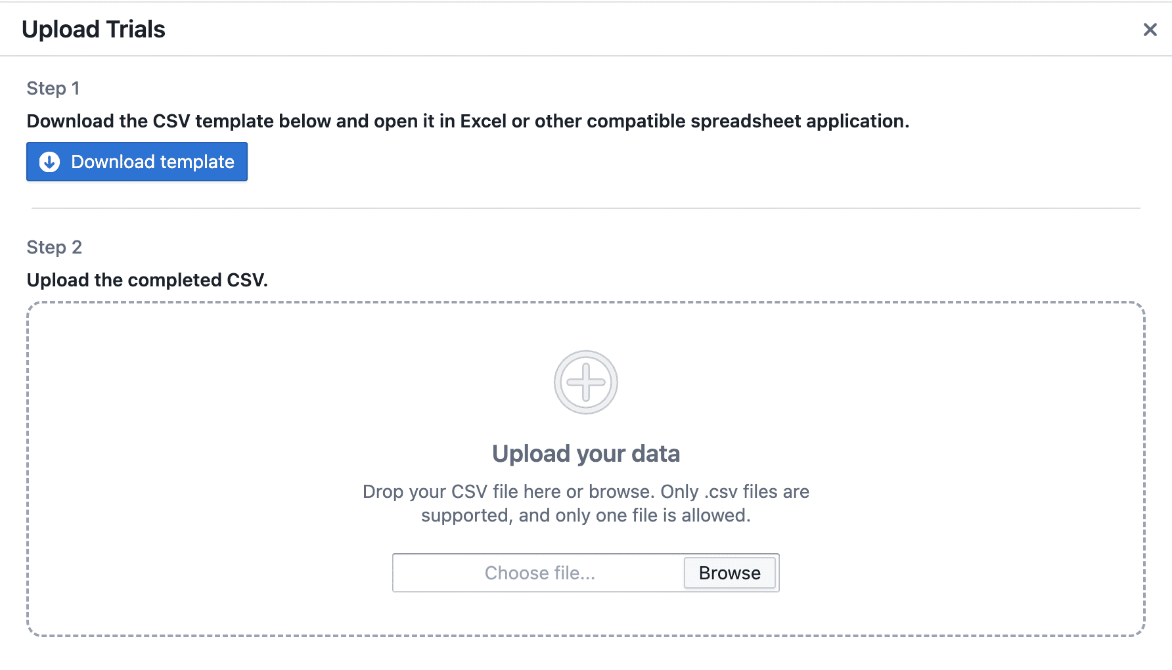Click the Upload Trials dialog title
Screen dimensions: 1172x670
tap(94, 29)
